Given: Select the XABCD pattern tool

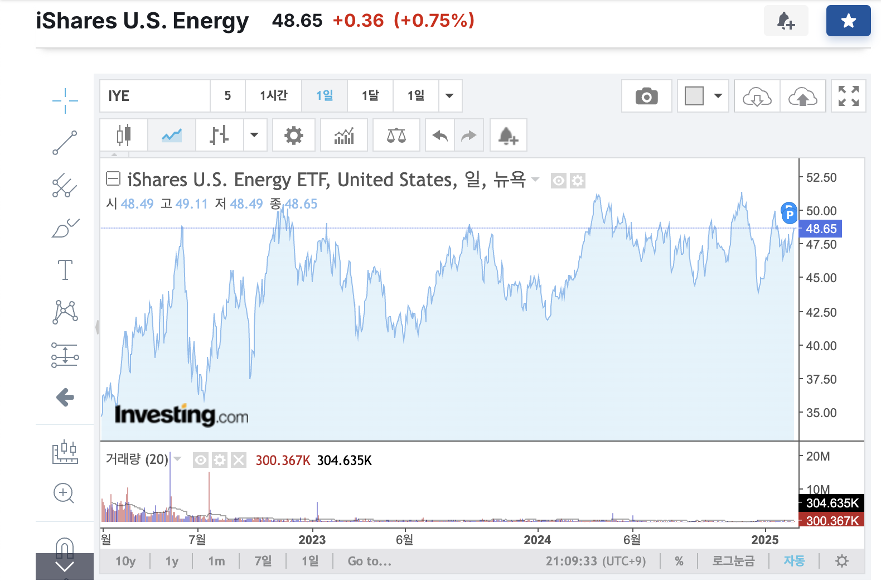Looking at the screenshot, I should (x=65, y=312).
